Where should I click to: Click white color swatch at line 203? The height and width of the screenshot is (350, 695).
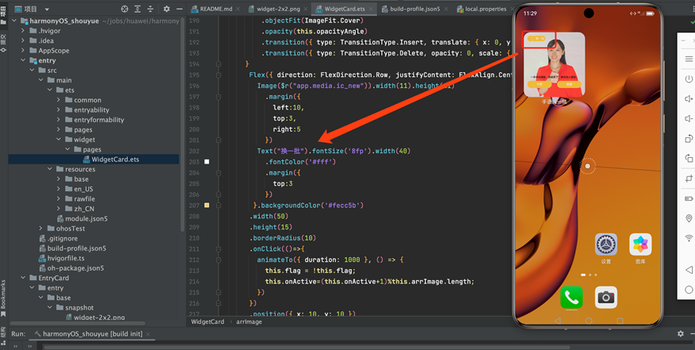pyautogui.click(x=207, y=162)
